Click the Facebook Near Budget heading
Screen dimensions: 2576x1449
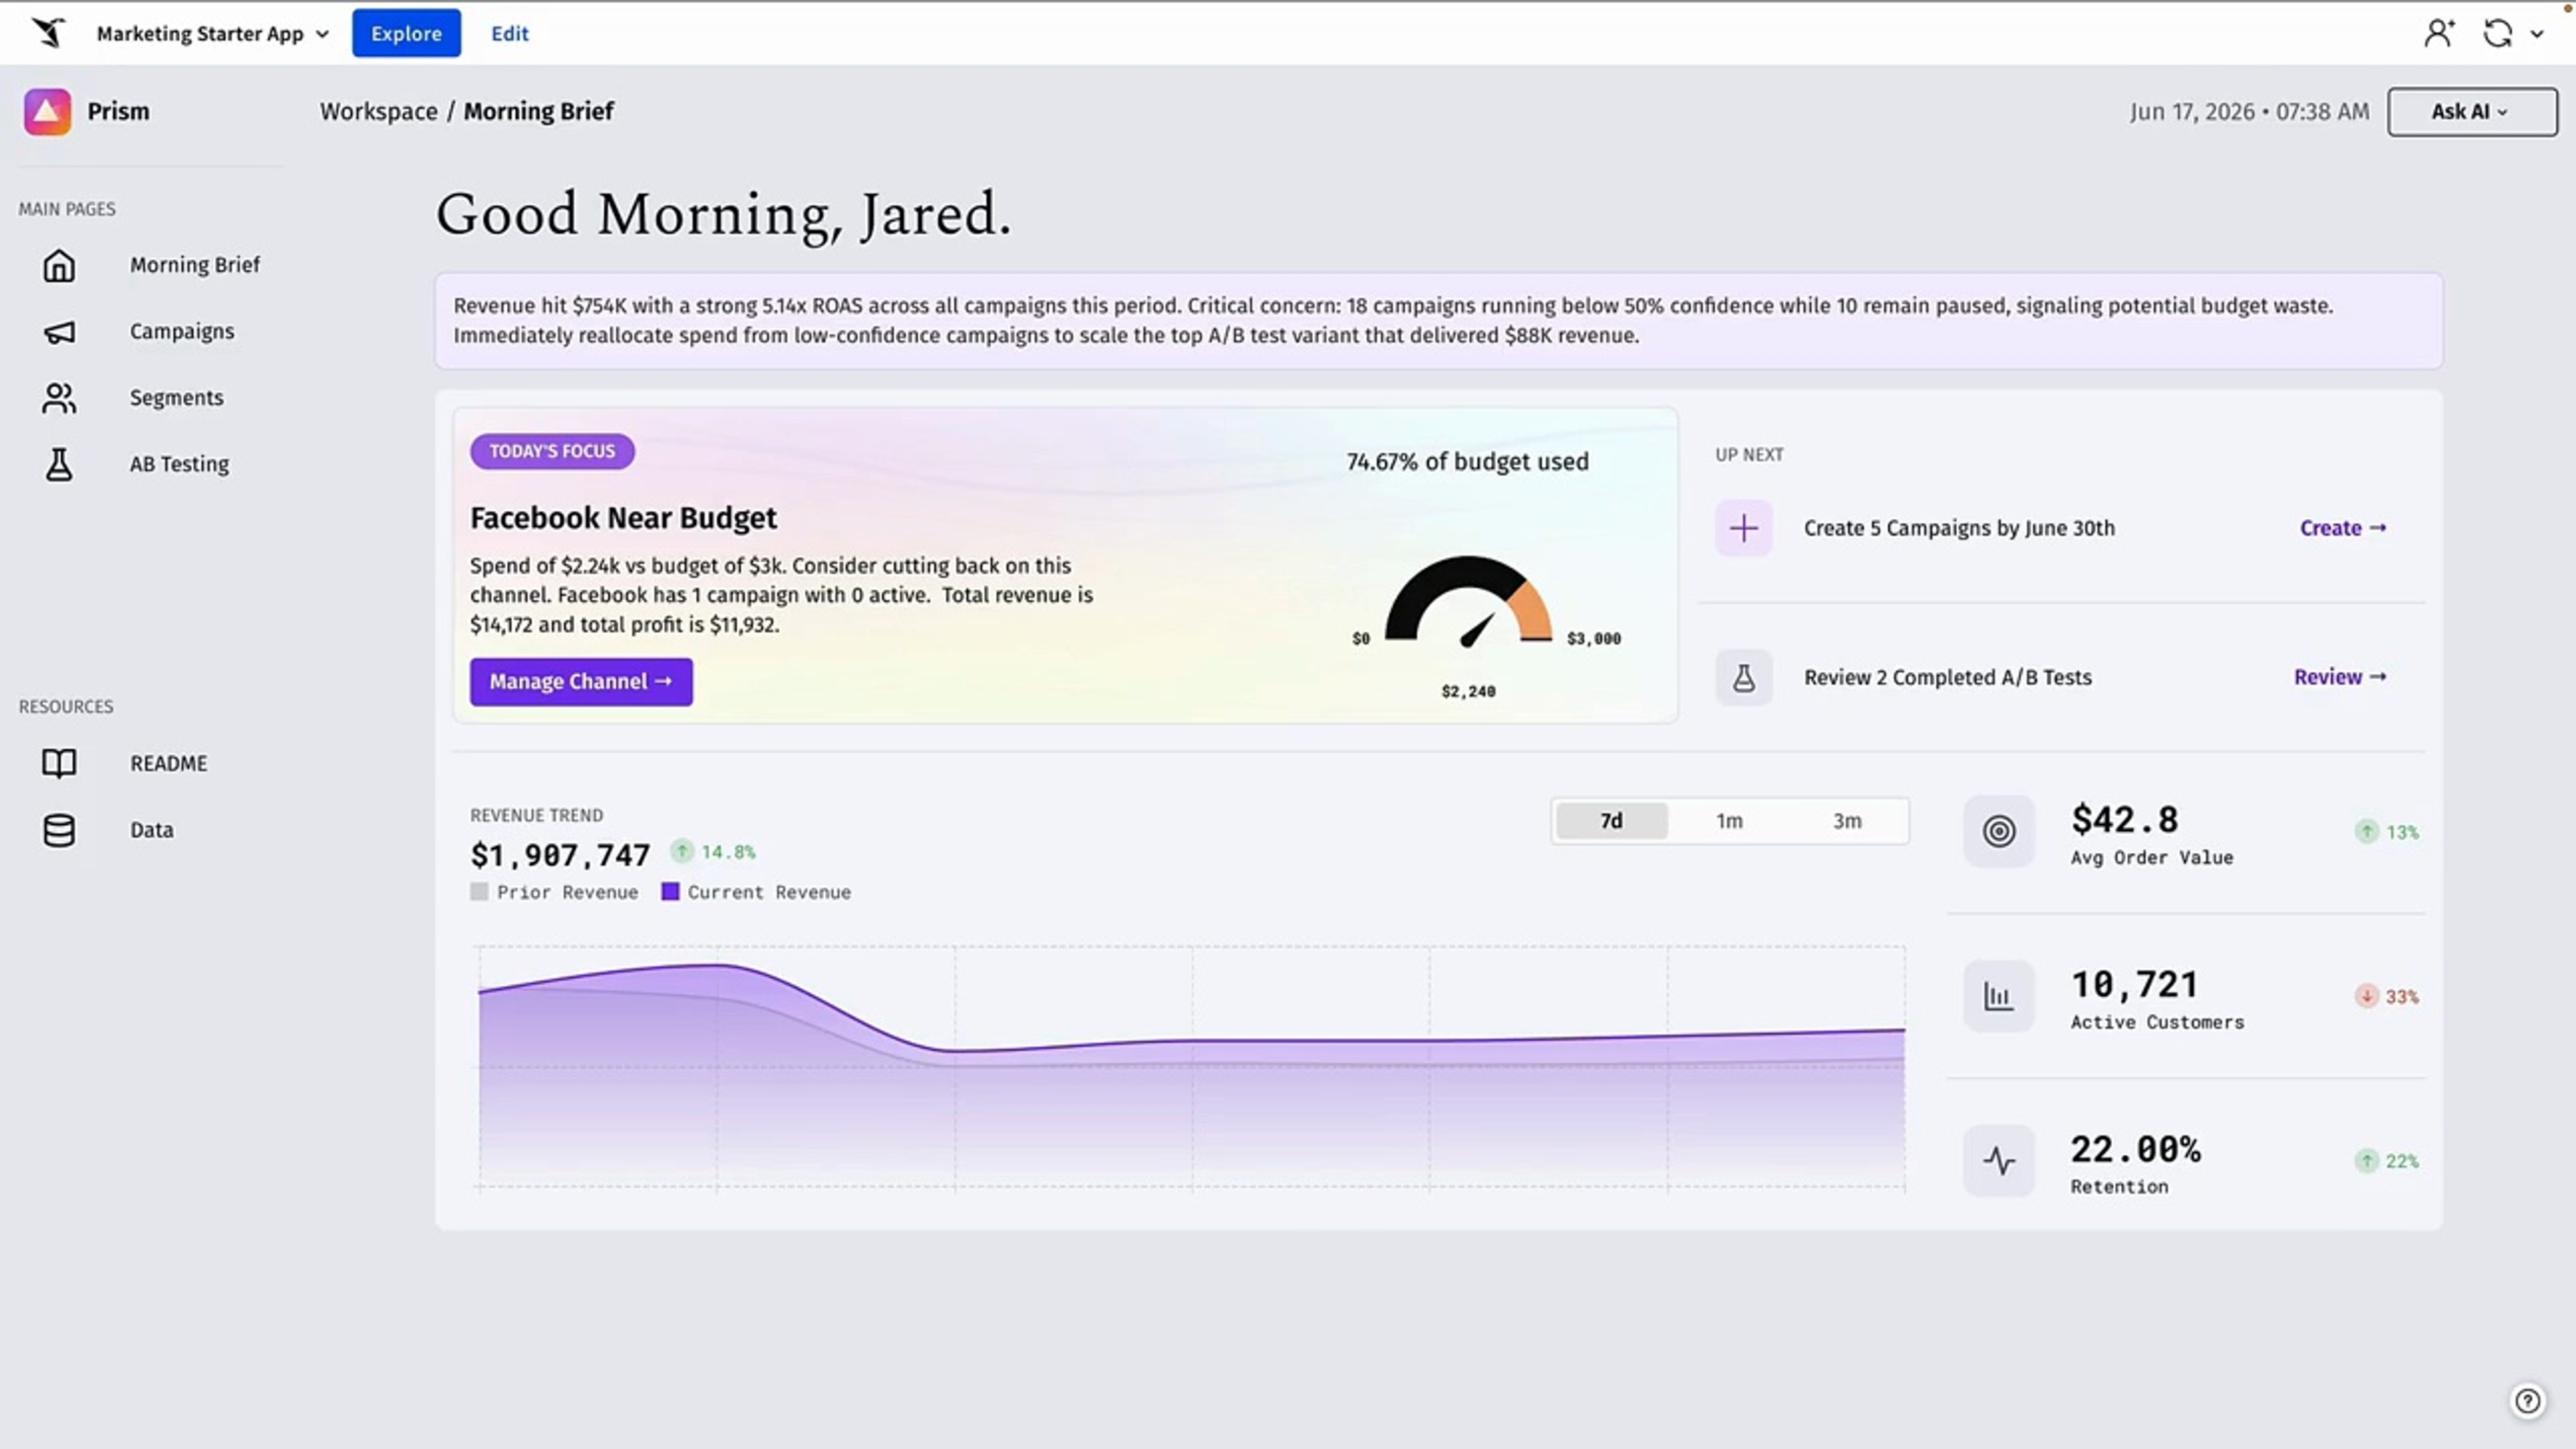[x=623, y=518]
